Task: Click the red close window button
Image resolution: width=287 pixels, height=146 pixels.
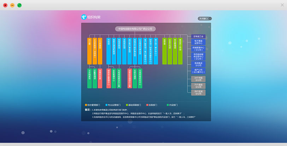Action: click(x=5, y=5)
